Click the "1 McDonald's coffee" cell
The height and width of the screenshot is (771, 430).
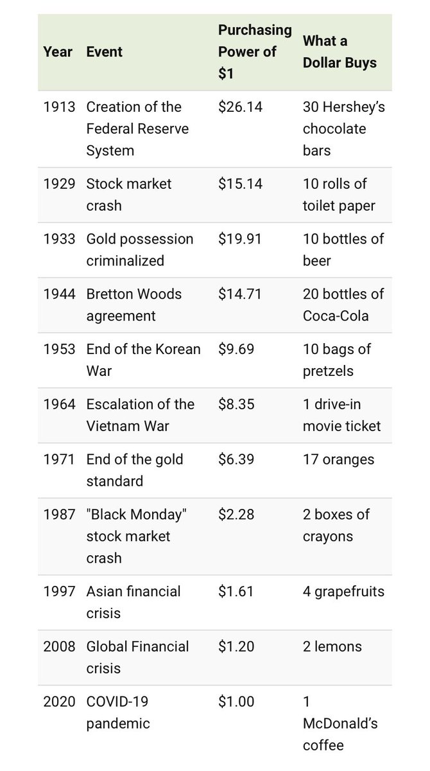pyautogui.click(x=340, y=723)
